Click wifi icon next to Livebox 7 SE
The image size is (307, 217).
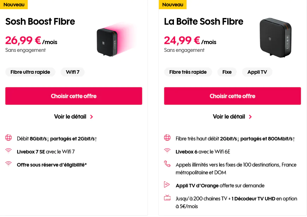[8, 151]
